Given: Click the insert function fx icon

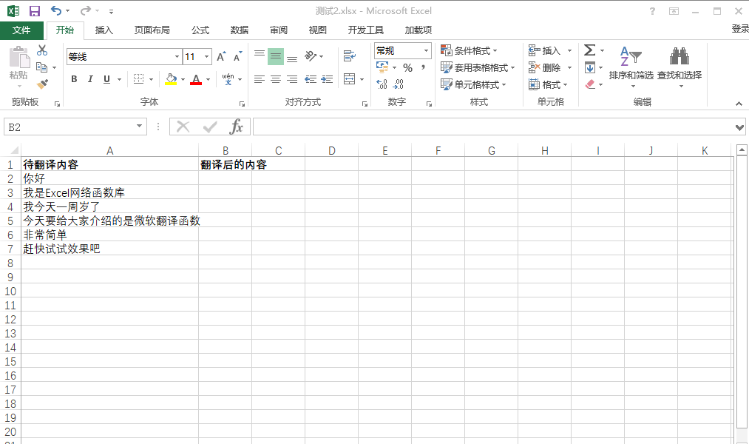Looking at the screenshot, I should click(236, 127).
